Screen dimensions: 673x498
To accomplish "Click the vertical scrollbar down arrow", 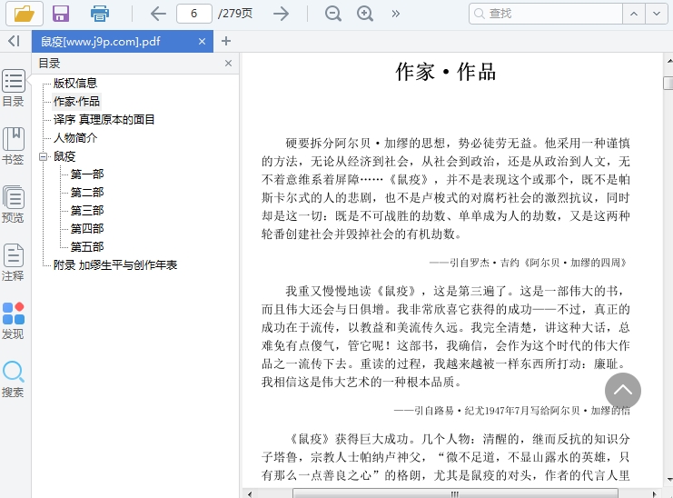I will 668,480.
